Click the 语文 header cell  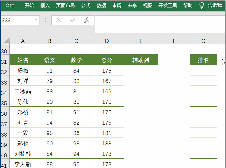[50, 60]
